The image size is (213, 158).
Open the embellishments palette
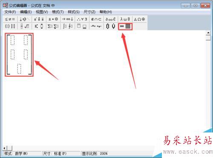point(39,19)
